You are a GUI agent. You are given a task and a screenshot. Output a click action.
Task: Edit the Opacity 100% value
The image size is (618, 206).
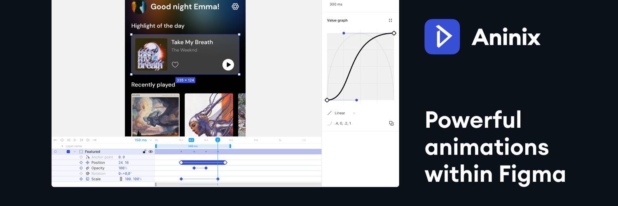click(123, 168)
